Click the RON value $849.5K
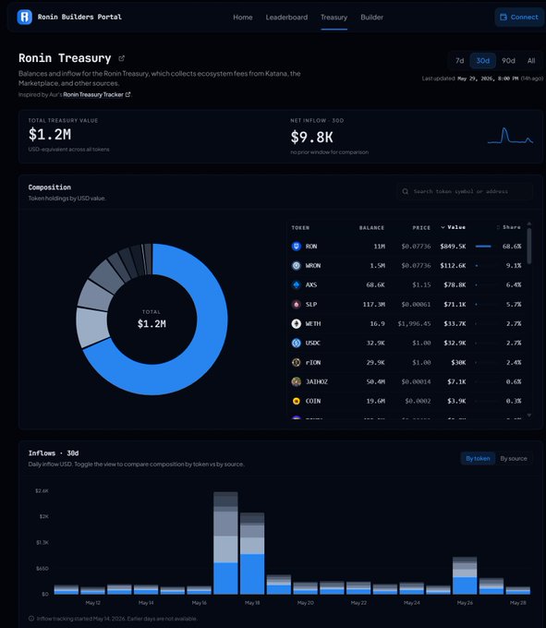This screenshot has height=628, width=546. [x=453, y=247]
